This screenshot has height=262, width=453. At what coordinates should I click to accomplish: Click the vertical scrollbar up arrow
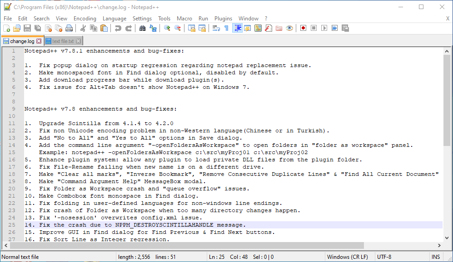[x=447, y=51]
